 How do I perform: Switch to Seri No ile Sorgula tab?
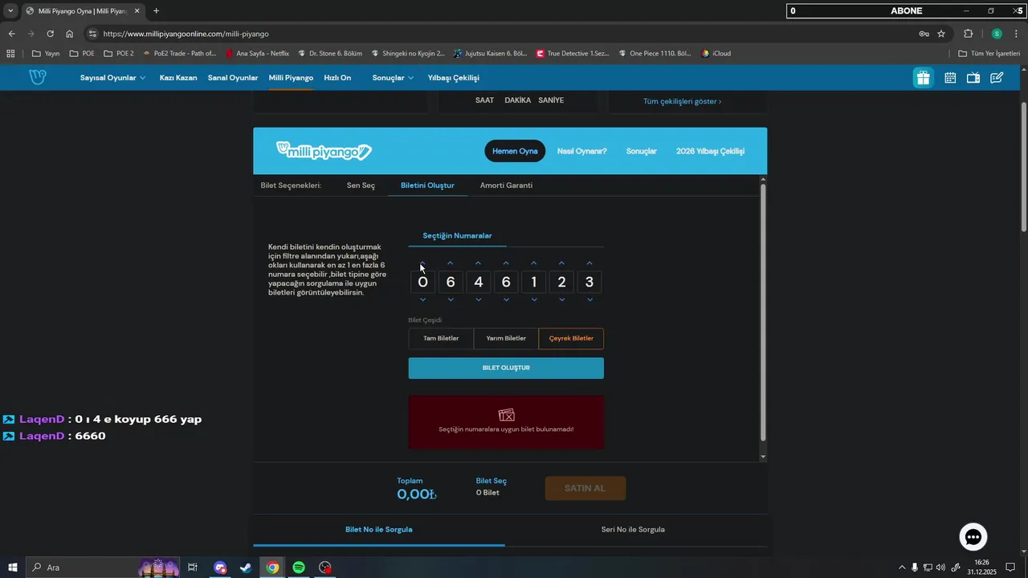pos(633,530)
